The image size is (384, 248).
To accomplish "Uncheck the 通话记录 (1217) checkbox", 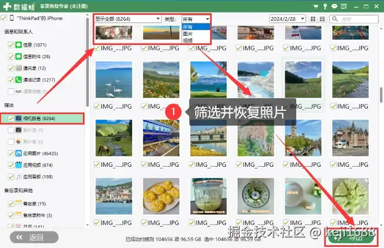I will tap(11, 80).
